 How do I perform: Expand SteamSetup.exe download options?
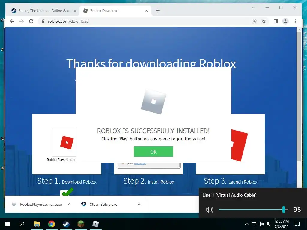click(139, 204)
